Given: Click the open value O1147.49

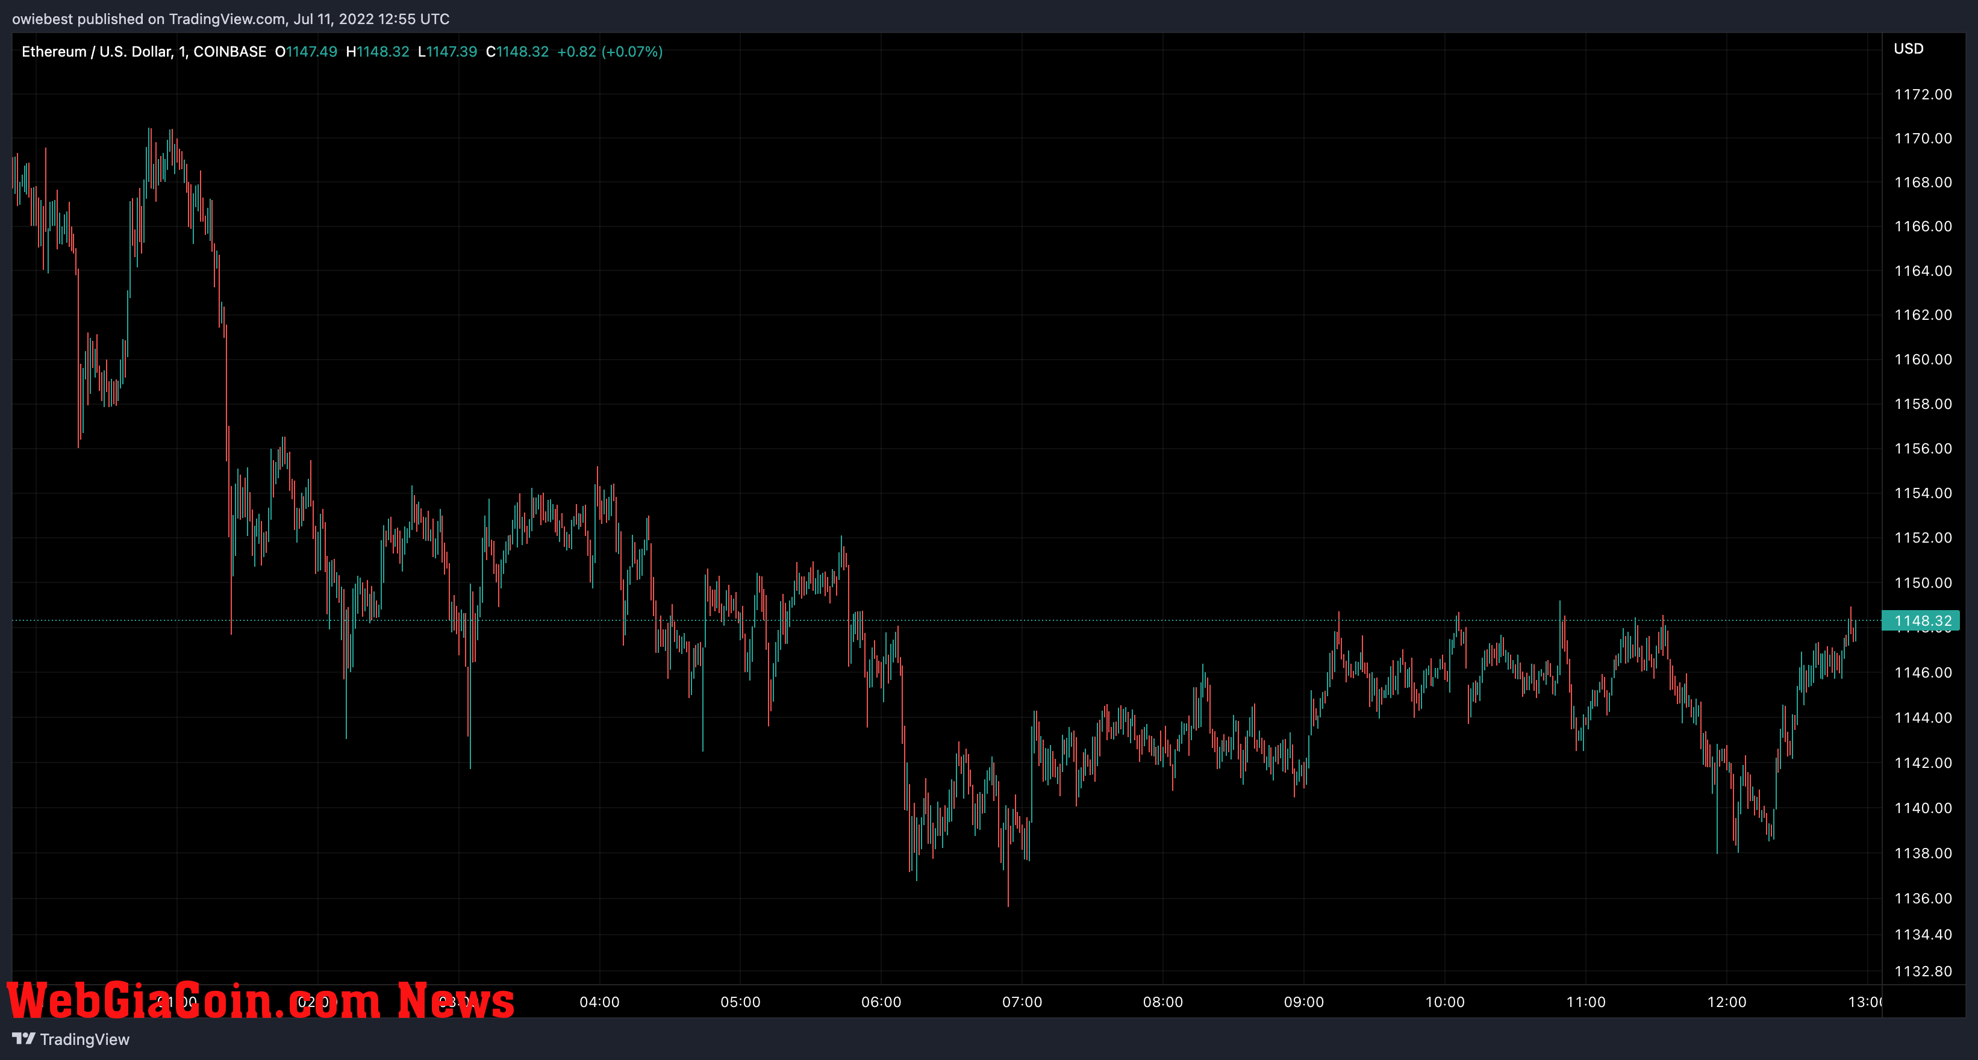Looking at the screenshot, I should pyautogui.click(x=305, y=51).
